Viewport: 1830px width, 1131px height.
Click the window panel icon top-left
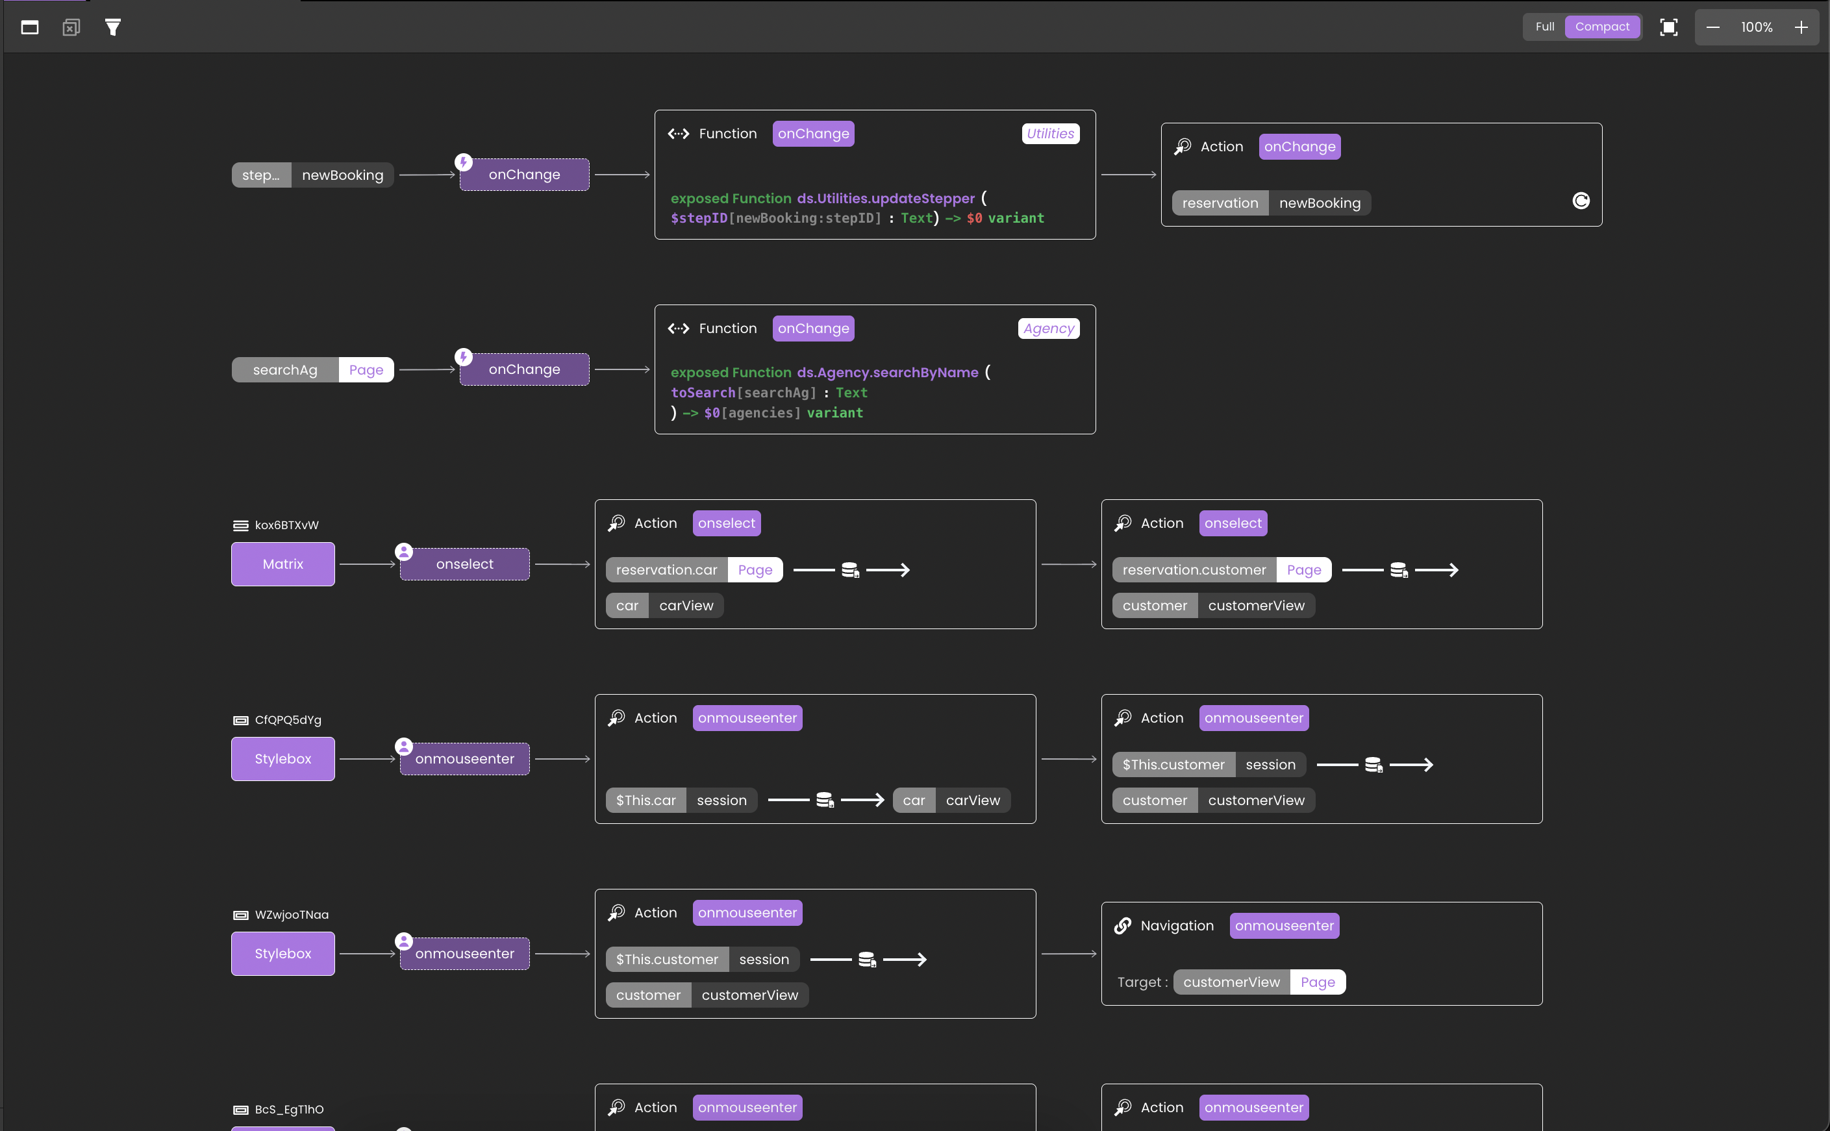30,28
